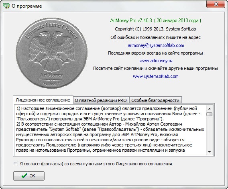Open the Особые благодарности tab
This screenshot has height=189, width=228.
coord(155,100)
